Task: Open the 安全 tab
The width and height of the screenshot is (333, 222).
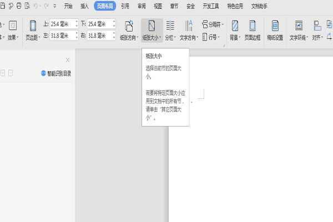Action: point(190,6)
